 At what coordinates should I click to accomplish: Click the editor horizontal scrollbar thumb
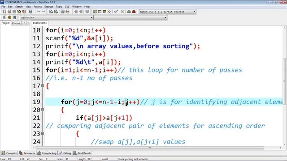[x=150, y=148]
